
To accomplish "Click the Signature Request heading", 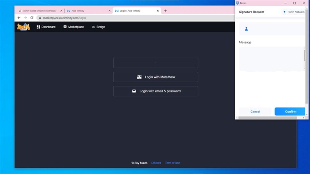I will (x=251, y=12).
